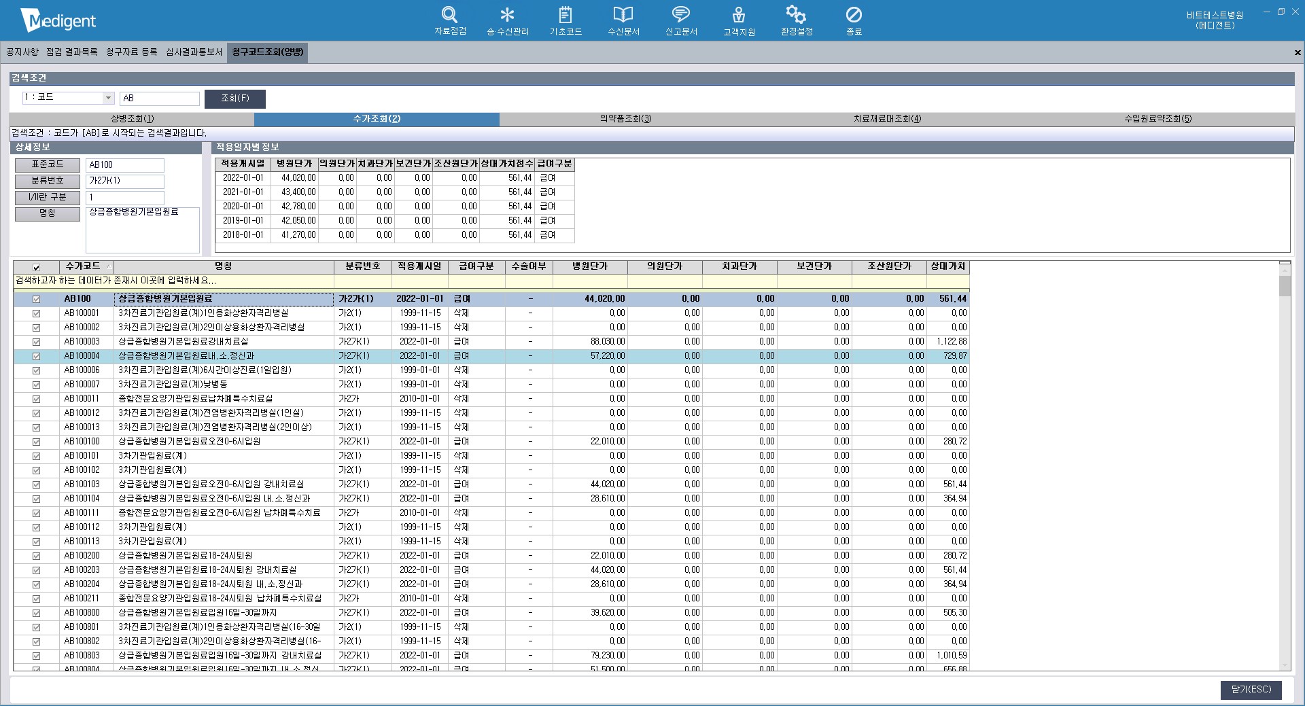Click the 병원단가 column header in grid
Viewport: 1305px width, 706px height.
click(590, 266)
